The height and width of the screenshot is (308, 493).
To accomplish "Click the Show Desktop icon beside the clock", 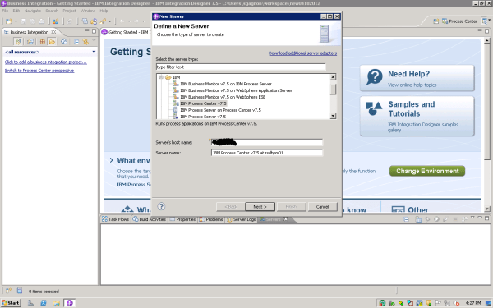I will (488, 303).
